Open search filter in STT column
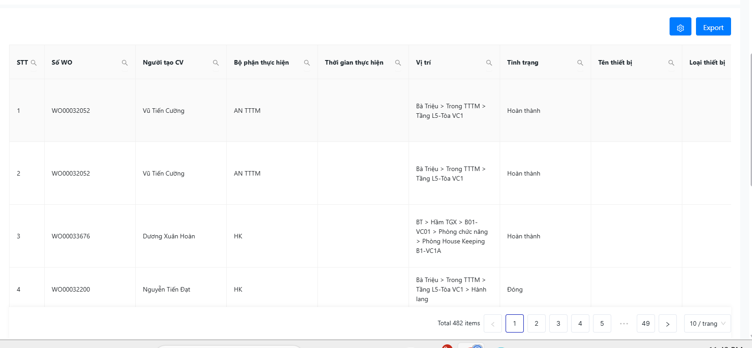Viewport: 752px width, 348px height. pyautogui.click(x=34, y=63)
